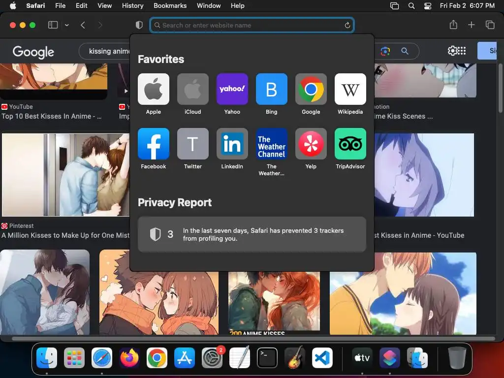Click the Google logo
Viewport: 504px width, 378px height.
(x=33, y=52)
